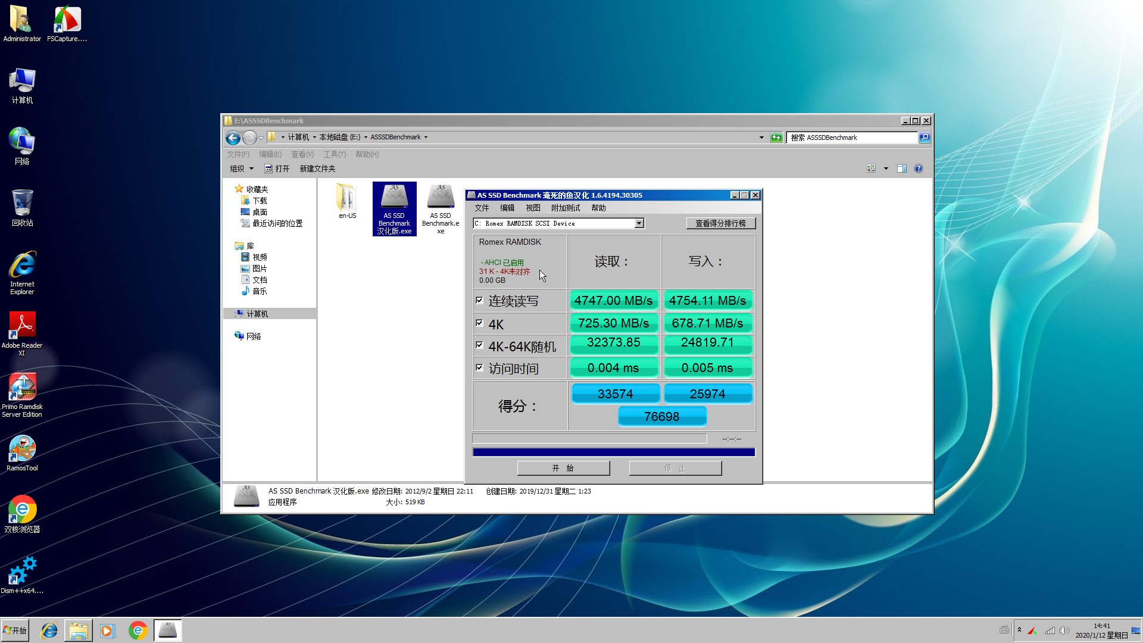The width and height of the screenshot is (1143, 643).
Task: Click the dark blue benchmark progress bar
Action: (x=613, y=452)
